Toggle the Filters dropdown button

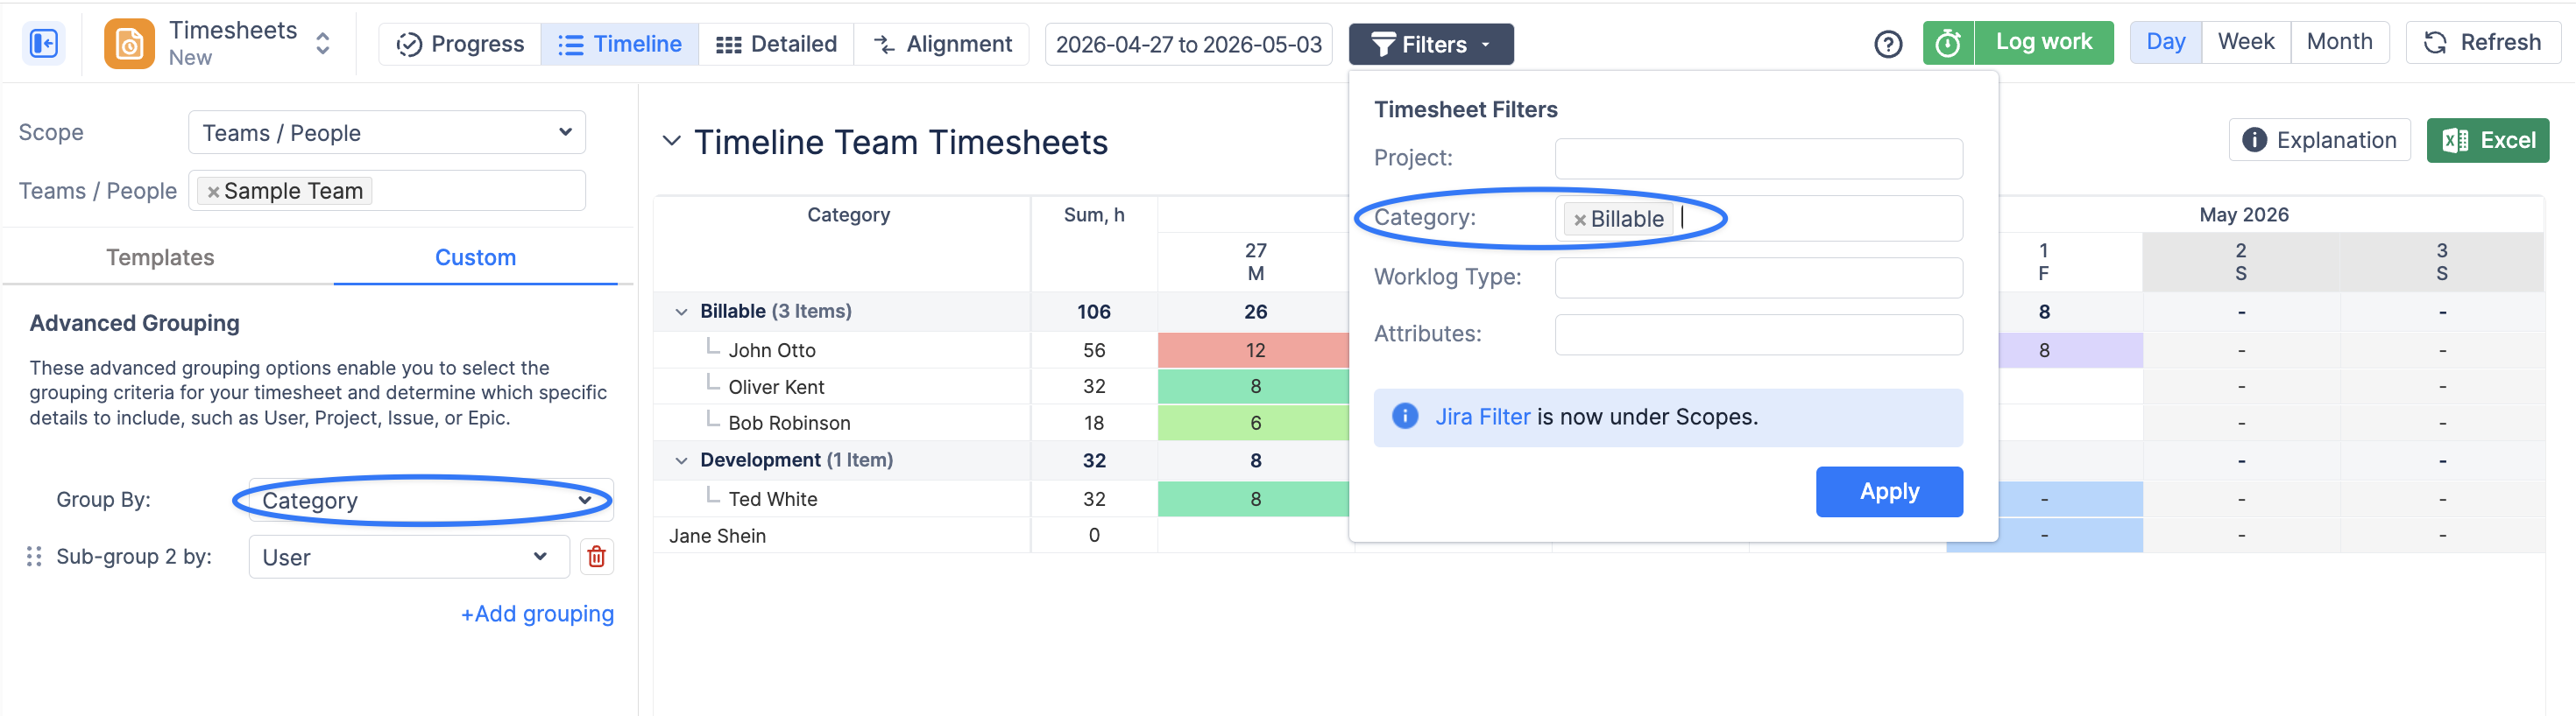coord(1431,44)
